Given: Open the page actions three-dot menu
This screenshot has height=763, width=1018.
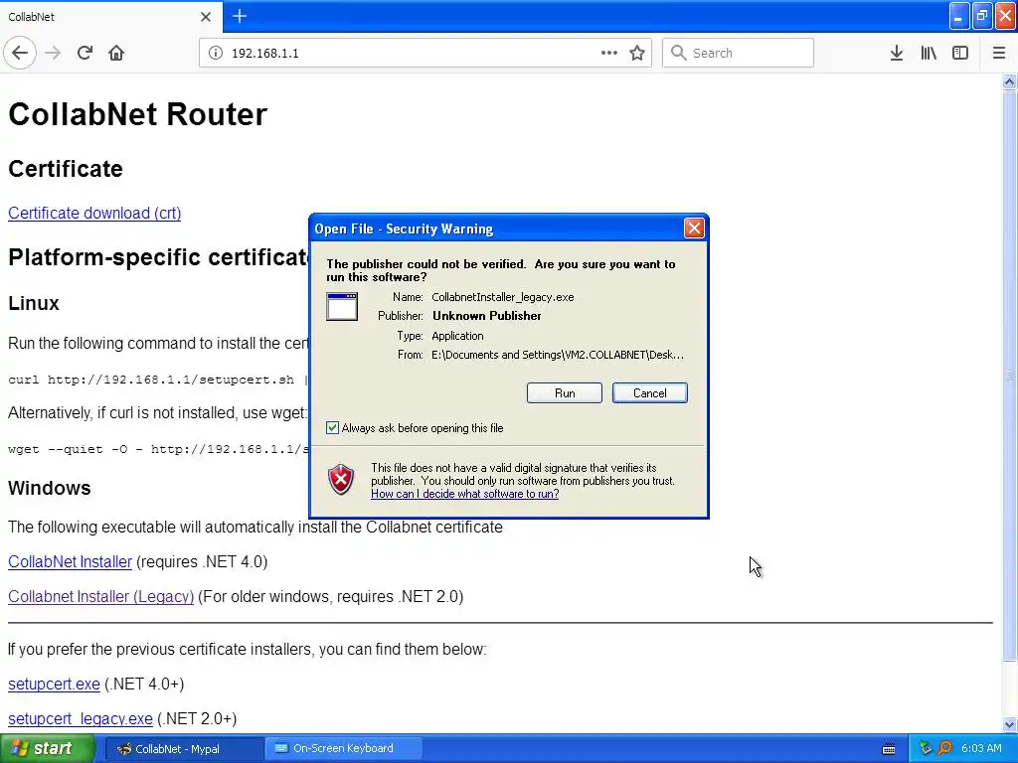Looking at the screenshot, I should (609, 53).
